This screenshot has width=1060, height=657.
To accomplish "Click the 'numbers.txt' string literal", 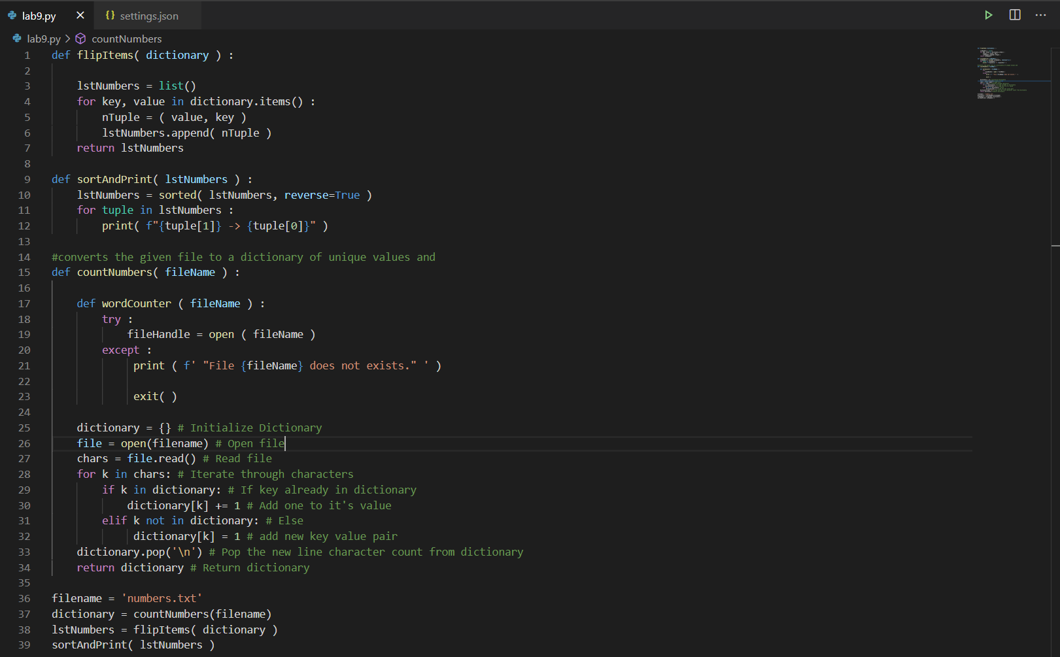I will (162, 598).
